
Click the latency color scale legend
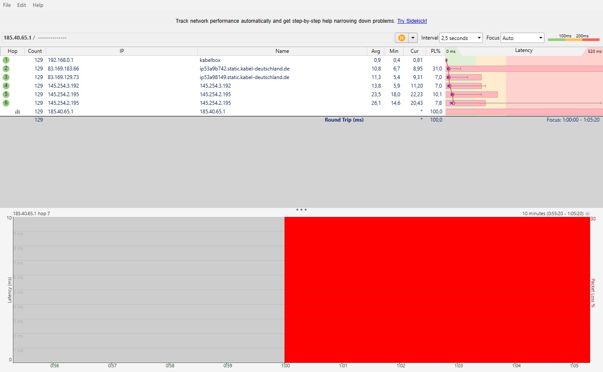tap(573, 38)
